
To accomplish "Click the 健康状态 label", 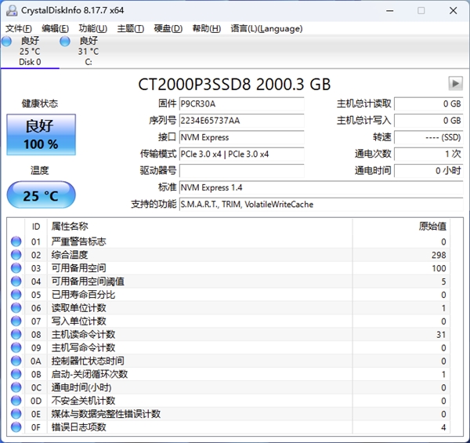I will click(40, 103).
